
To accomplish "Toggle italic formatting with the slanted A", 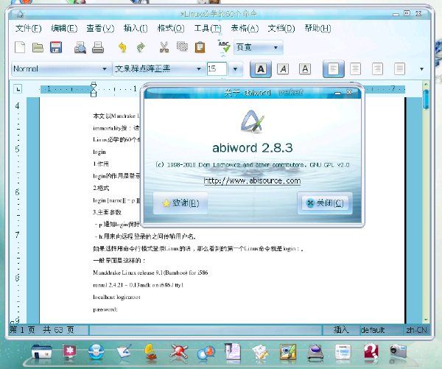I will coord(283,68).
